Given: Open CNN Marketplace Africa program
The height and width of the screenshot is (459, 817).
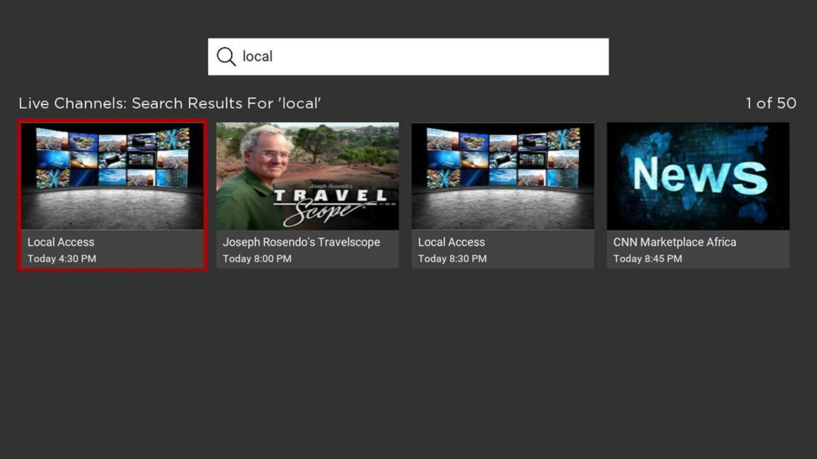Looking at the screenshot, I should coord(698,176).
